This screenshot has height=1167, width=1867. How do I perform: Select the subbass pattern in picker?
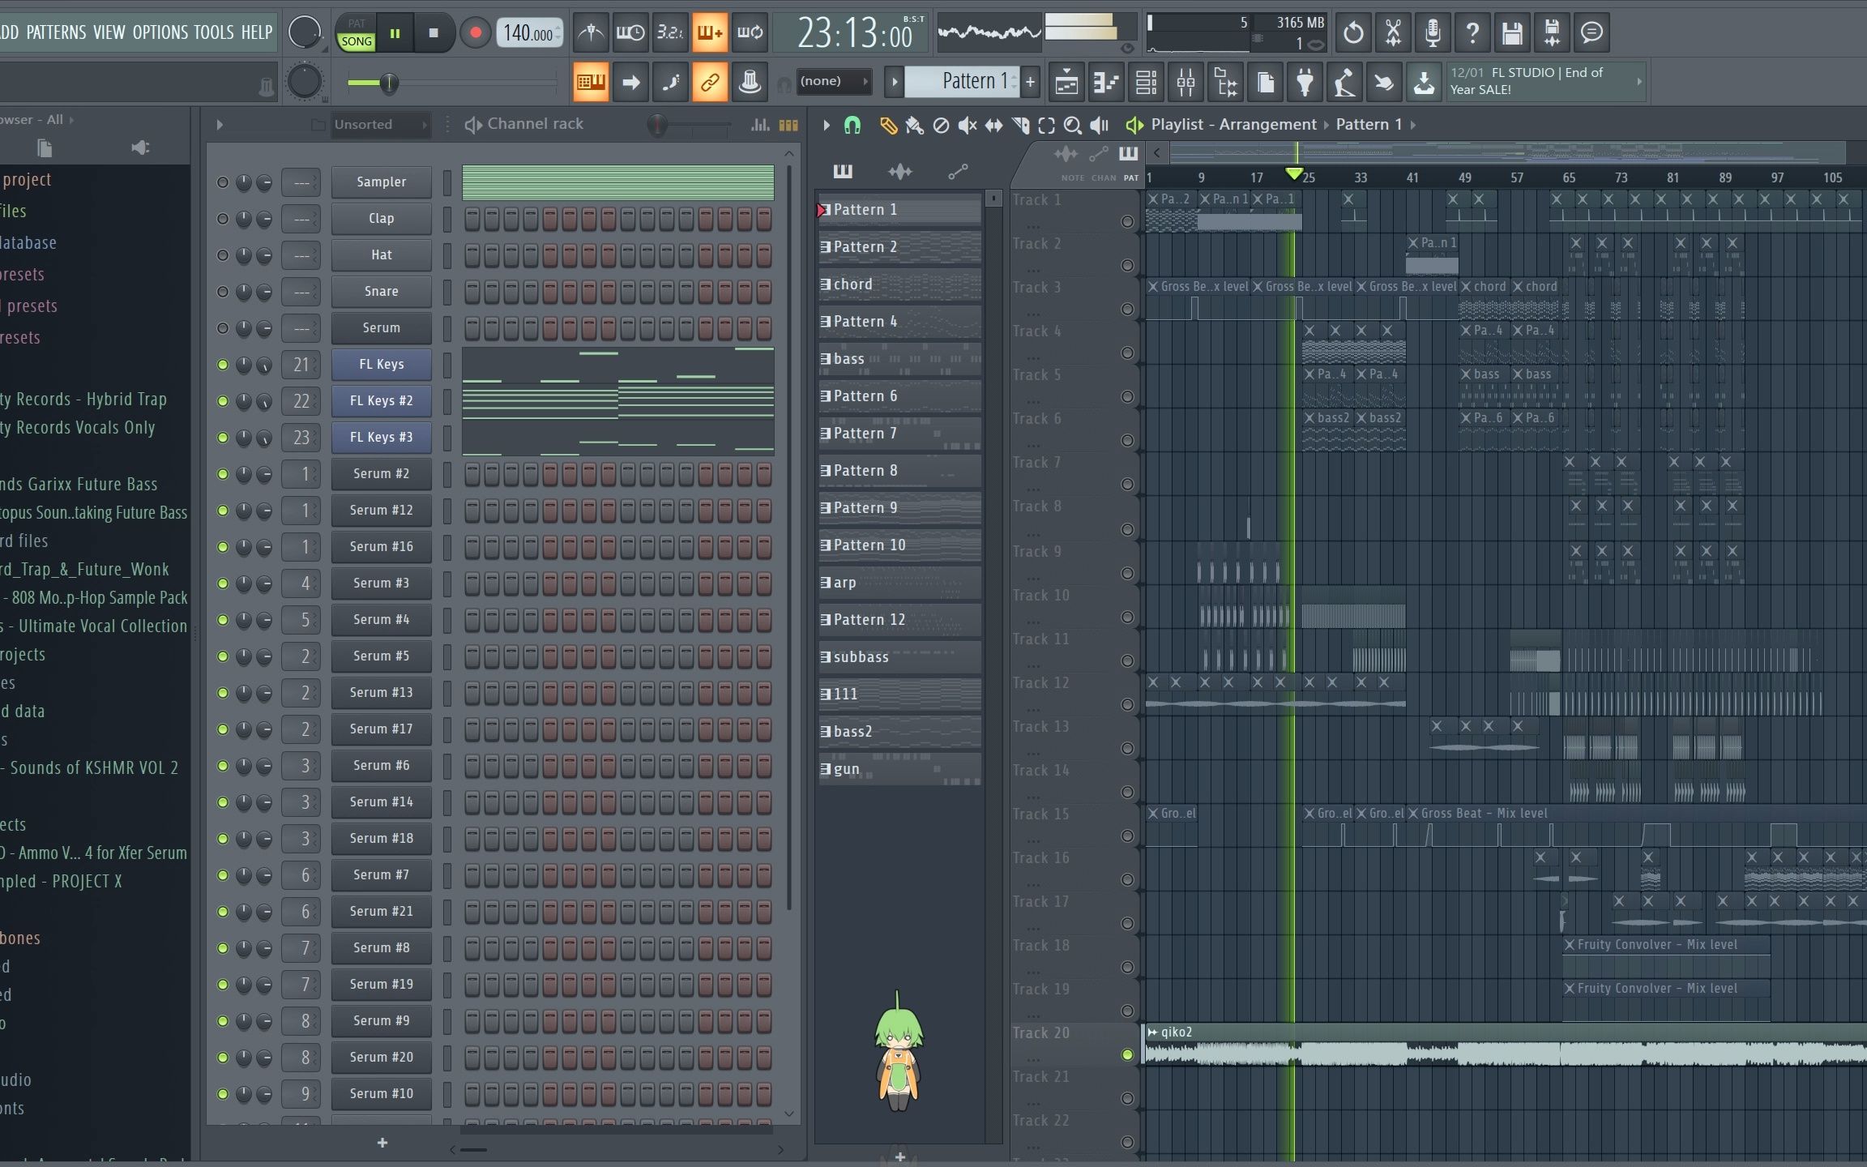[899, 657]
